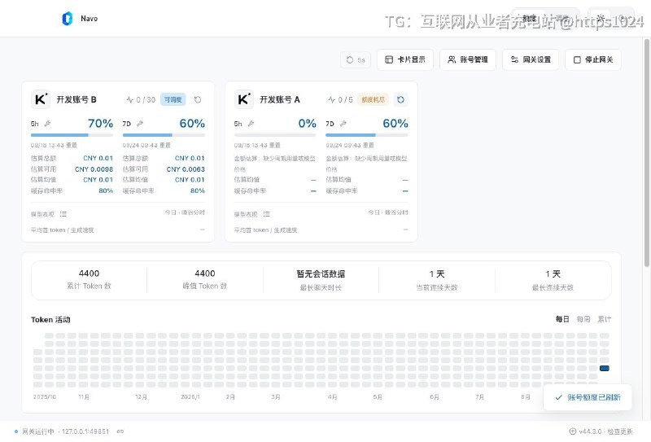651x442 pixels.
Task: Click the wrench icon next to 5h in account A
Action: (251, 124)
